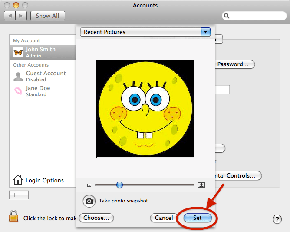290x232 pixels.
Task: Open the Recent Pictures dropdown
Action: point(145,32)
